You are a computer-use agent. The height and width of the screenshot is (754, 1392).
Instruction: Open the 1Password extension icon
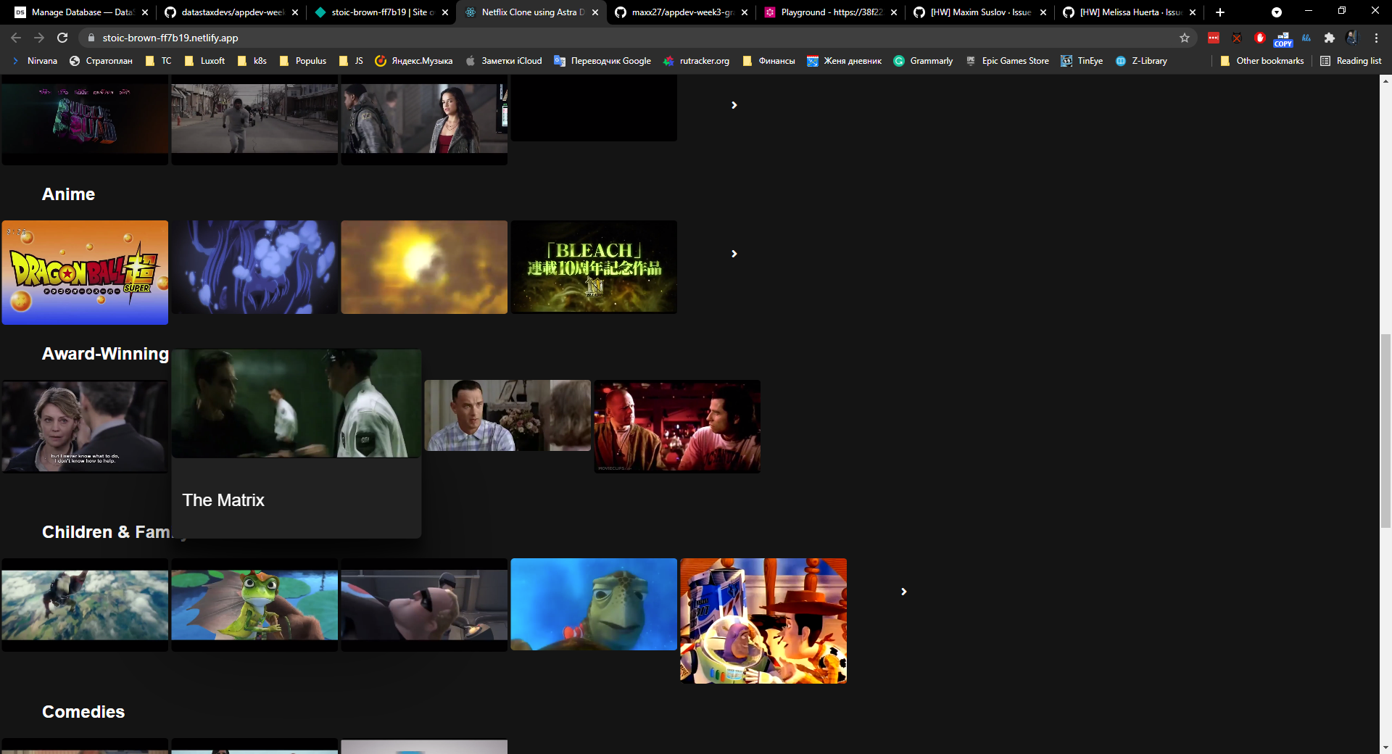pos(1214,38)
